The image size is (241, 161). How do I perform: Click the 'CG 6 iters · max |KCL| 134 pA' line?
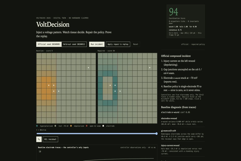coord(185,34)
